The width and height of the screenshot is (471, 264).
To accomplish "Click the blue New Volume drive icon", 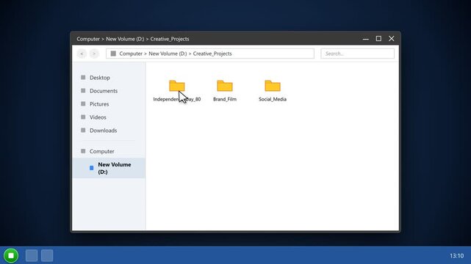I will (x=92, y=168).
